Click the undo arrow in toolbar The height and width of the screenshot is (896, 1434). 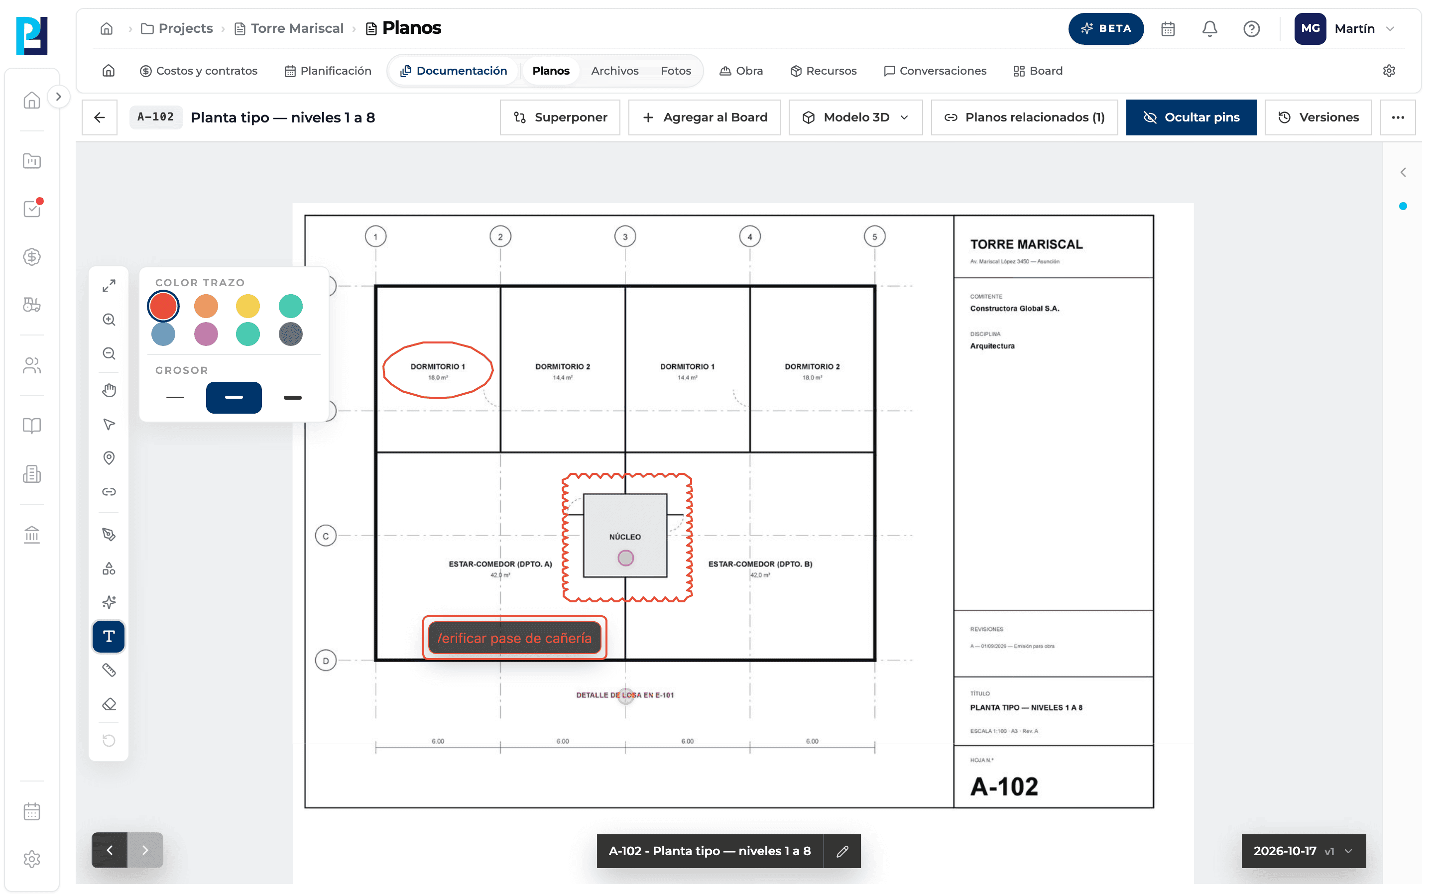[x=109, y=740]
